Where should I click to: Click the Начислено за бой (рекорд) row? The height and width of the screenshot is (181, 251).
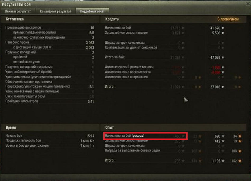145,136
